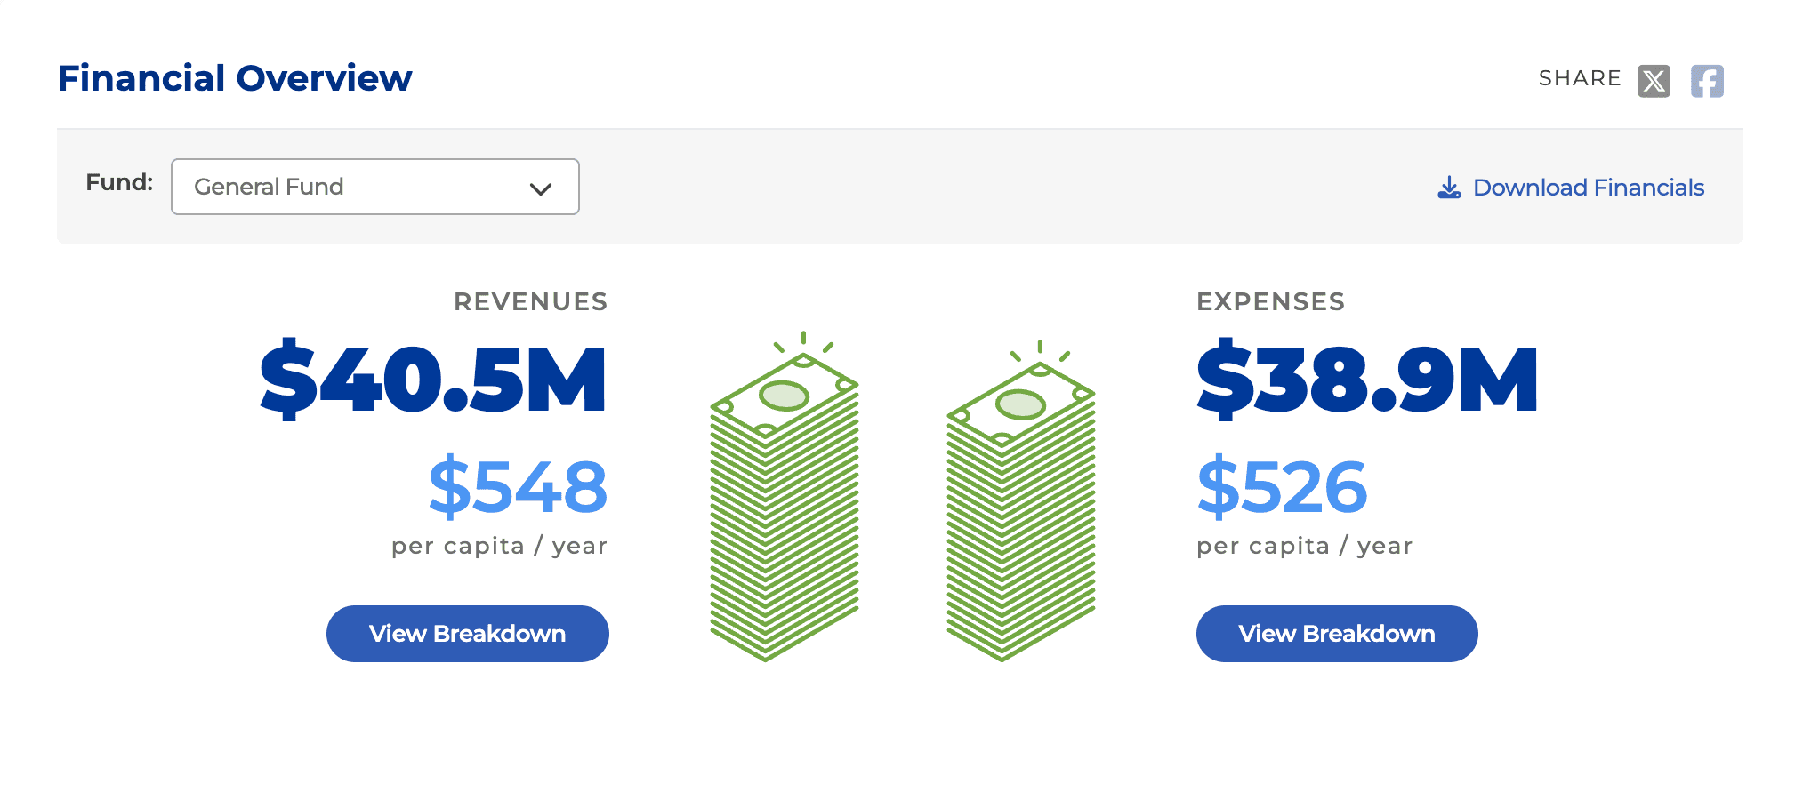View Breakdown for Revenues
The width and height of the screenshot is (1795, 800).
point(466,633)
